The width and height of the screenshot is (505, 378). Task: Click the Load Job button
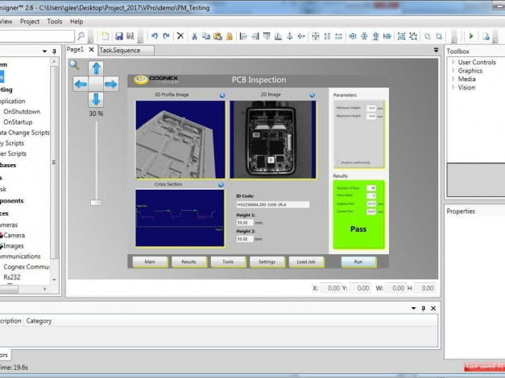tap(306, 262)
